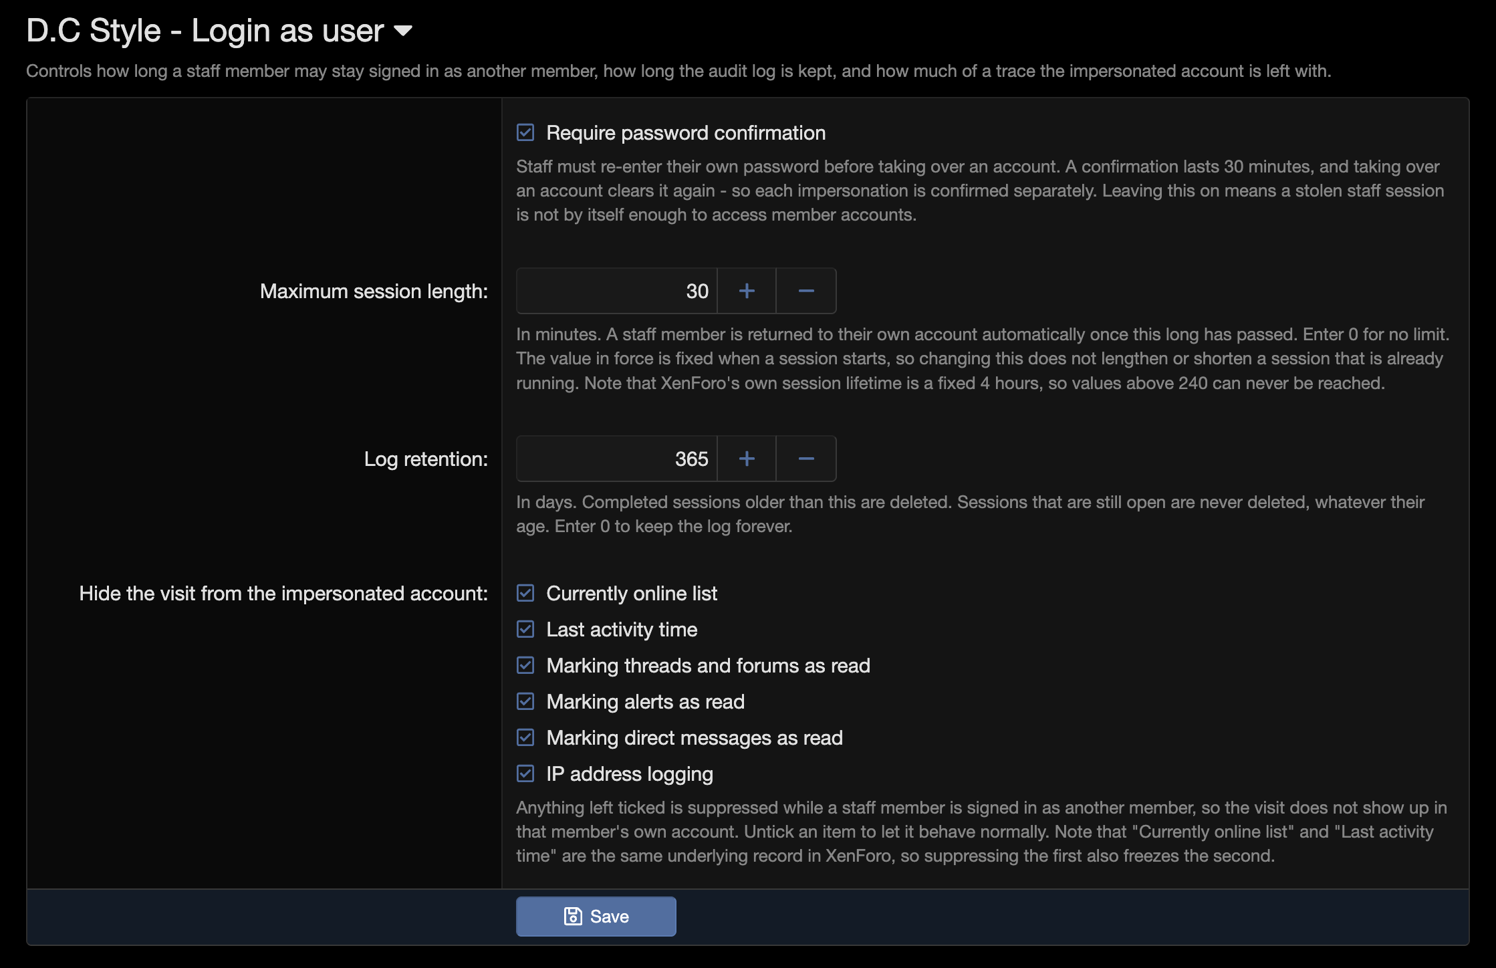Screen dimensions: 1496x968
Task: Focus the Log retention number field
Action: pyautogui.click(x=616, y=459)
